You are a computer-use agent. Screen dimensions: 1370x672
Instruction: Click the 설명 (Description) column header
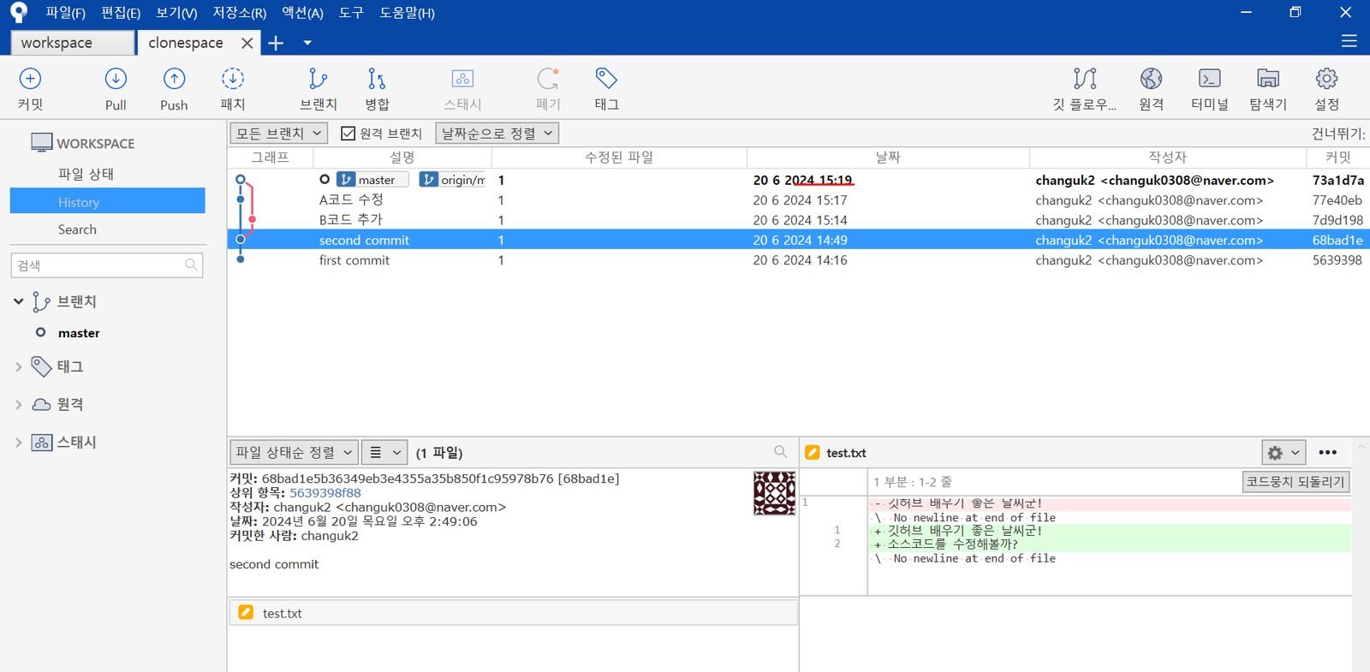(x=402, y=158)
